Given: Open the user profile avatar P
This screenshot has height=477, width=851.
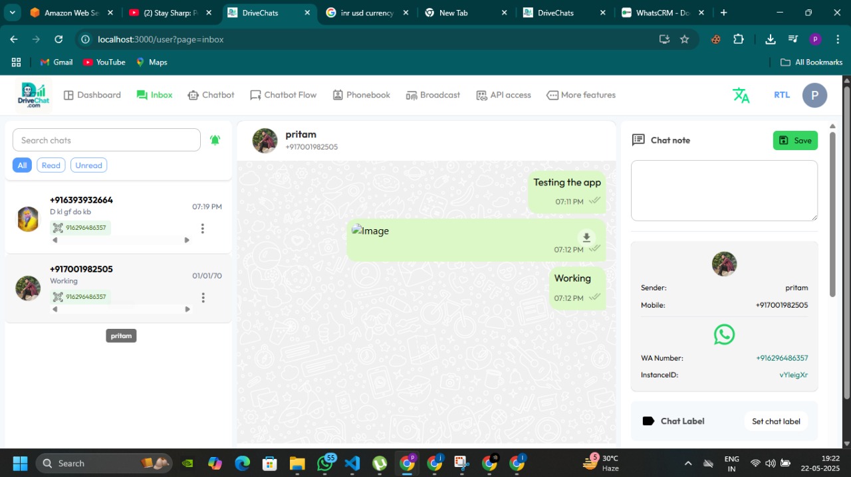Looking at the screenshot, I should 814,95.
